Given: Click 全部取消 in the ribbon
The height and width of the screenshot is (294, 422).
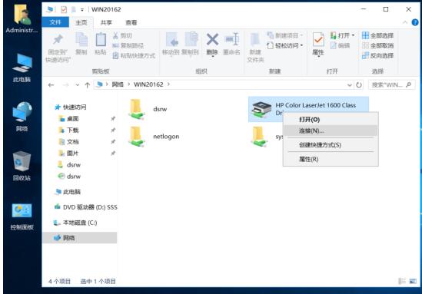Looking at the screenshot, I should (378, 46).
